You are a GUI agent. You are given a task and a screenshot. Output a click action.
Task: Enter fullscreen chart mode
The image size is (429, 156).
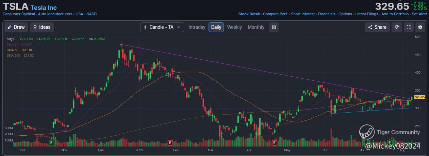[409, 27]
